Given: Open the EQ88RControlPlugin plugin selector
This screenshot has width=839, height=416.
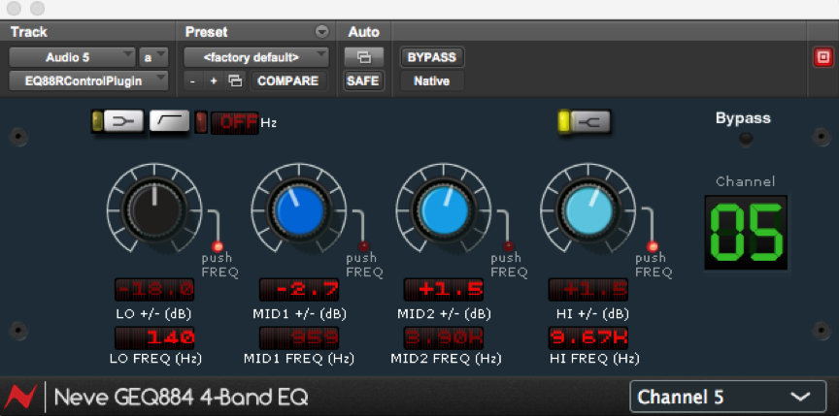Looking at the screenshot, I should pyautogui.click(x=88, y=80).
